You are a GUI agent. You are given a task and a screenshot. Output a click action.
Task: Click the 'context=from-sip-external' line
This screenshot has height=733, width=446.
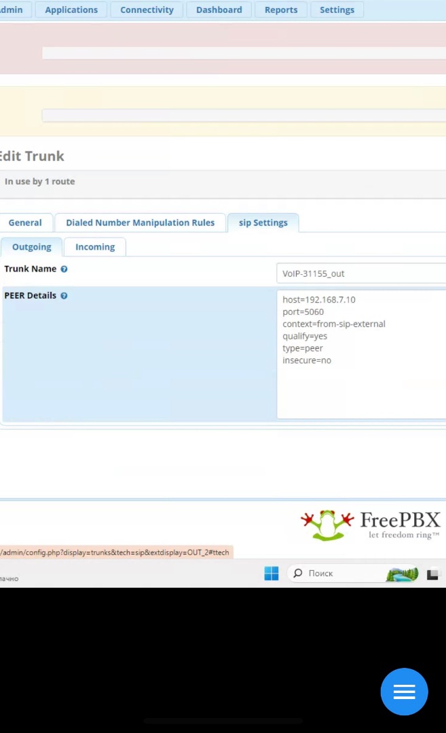pyautogui.click(x=334, y=324)
